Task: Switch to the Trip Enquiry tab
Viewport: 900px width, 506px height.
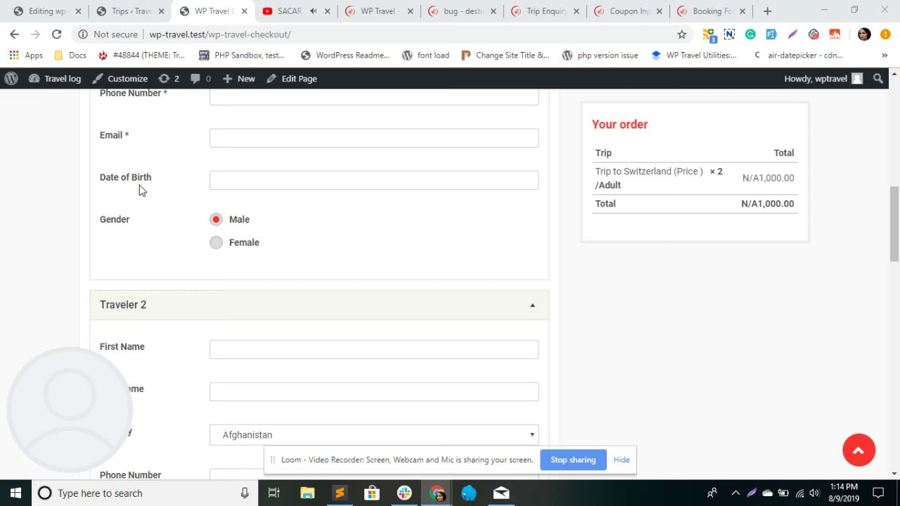Action: (x=546, y=11)
